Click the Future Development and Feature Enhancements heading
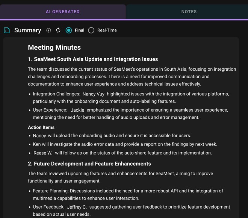This screenshot has width=248, height=218. click(89, 163)
